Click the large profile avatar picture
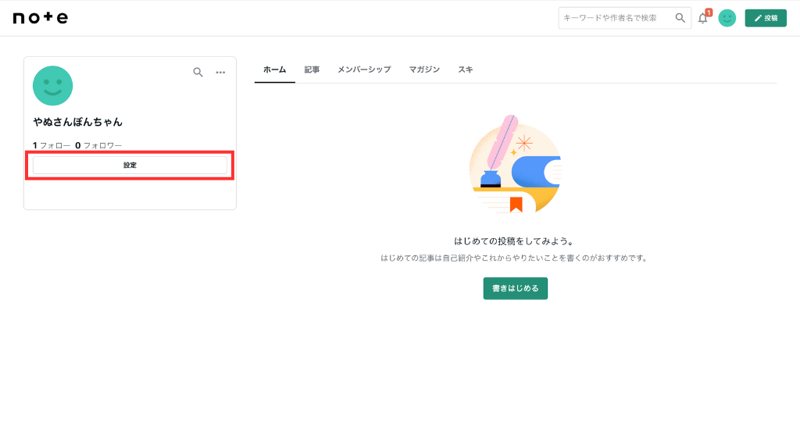Screen dimensions: 800x438 pyautogui.click(x=52, y=86)
